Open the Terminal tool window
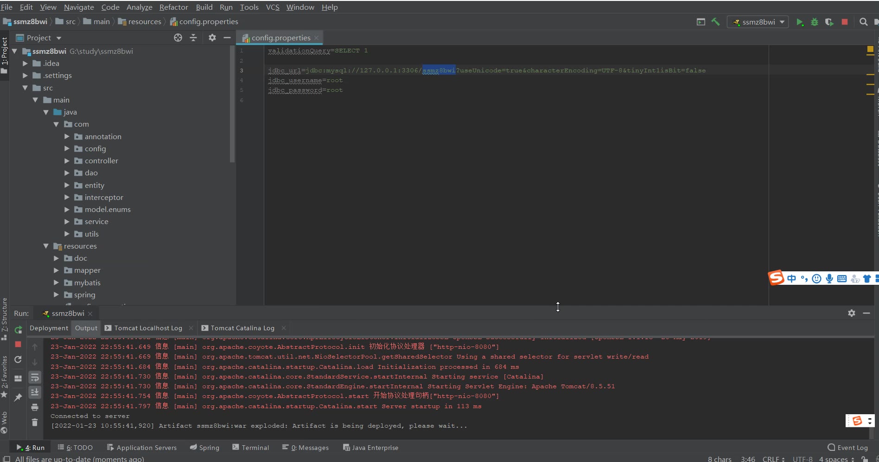Screen dimensions: 879x462 [250, 448]
